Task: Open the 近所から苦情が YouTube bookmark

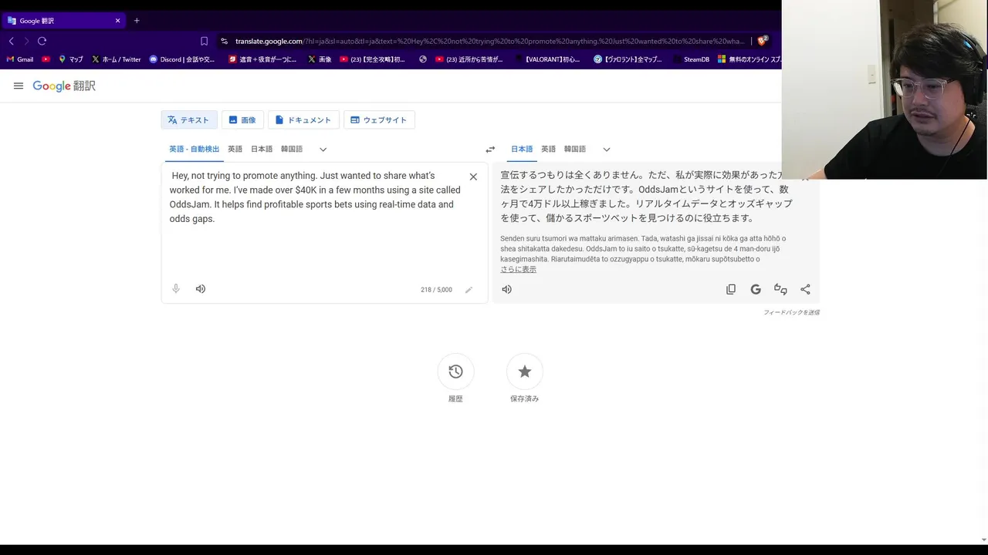Action: click(x=469, y=59)
